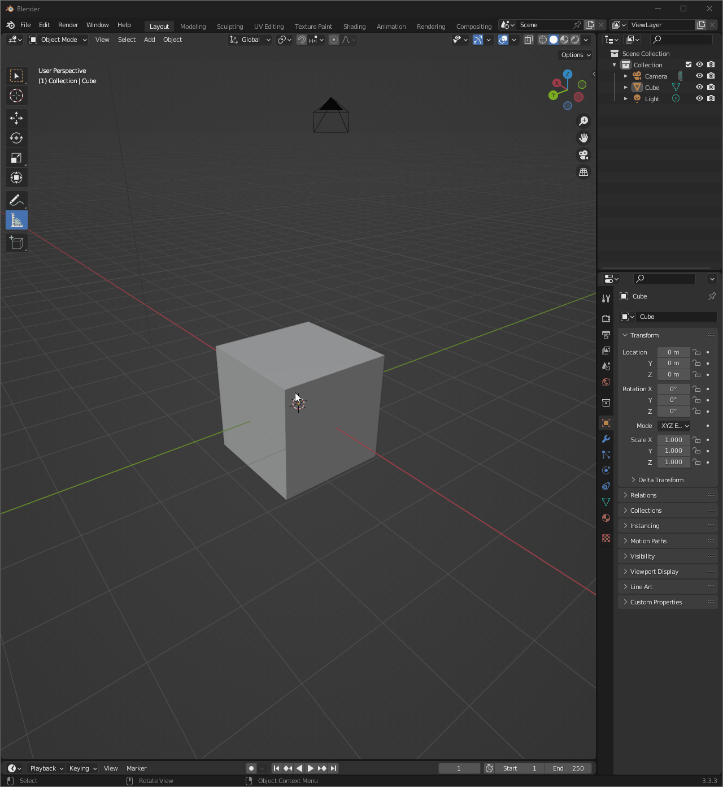
Task: Open the Object Mode dropdown
Action: 58,40
